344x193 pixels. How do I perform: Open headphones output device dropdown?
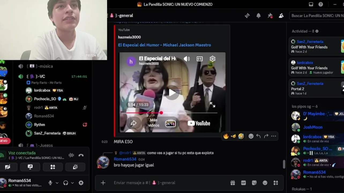pos(72,183)
